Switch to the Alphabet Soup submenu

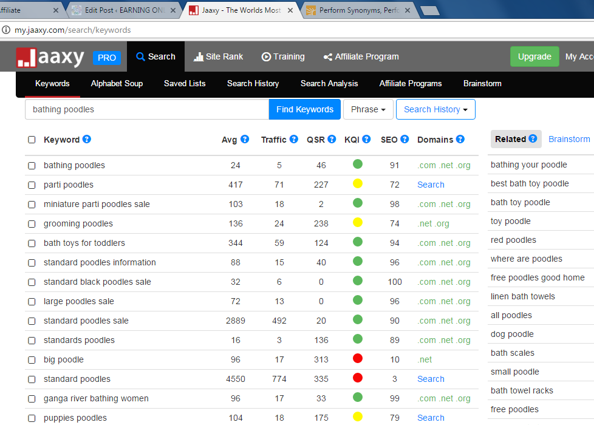click(117, 83)
